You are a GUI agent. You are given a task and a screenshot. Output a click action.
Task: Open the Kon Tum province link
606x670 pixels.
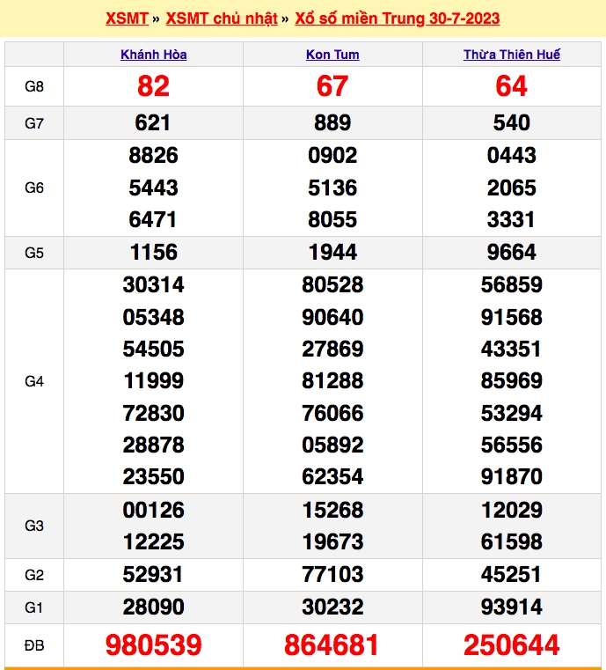point(332,55)
